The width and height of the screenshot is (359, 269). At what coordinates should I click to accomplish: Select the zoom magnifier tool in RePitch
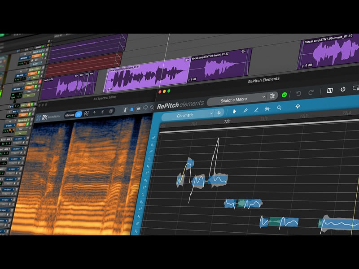tap(279, 108)
